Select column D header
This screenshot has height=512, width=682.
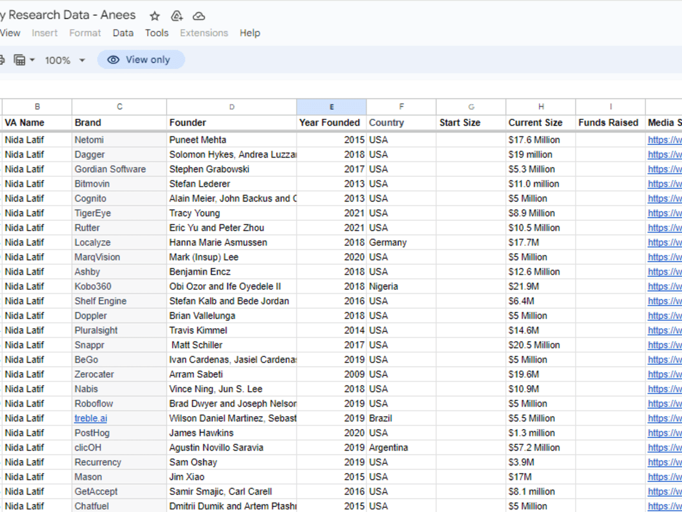(232, 107)
